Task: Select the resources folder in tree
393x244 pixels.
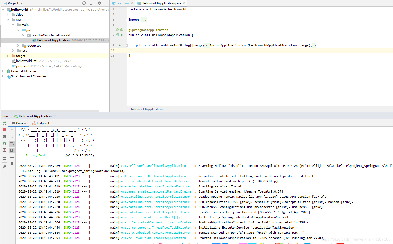Action: pos(34,45)
